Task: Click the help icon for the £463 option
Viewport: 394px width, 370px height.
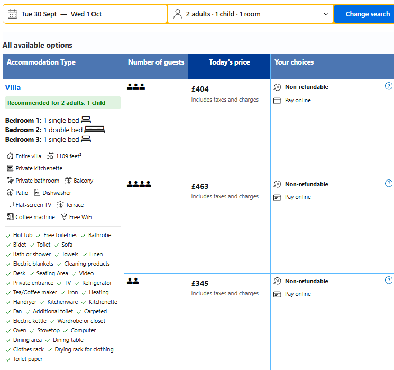Action: click(389, 184)
